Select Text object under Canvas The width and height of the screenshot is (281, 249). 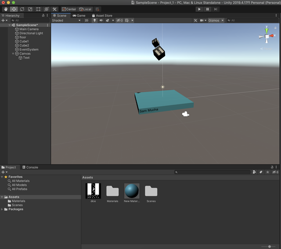(26, 58)
